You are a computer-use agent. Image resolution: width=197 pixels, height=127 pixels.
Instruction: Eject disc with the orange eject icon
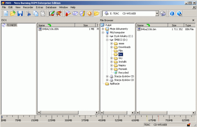(x=89, y=13)
